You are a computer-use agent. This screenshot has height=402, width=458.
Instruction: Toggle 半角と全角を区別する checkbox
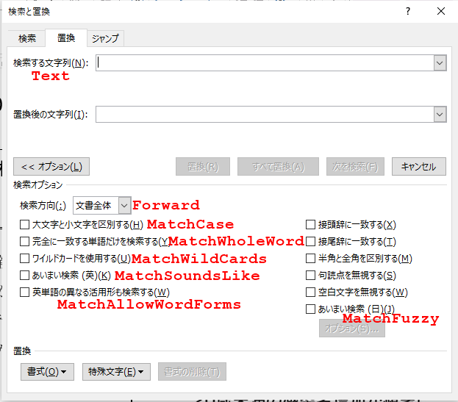click(310, 259)
